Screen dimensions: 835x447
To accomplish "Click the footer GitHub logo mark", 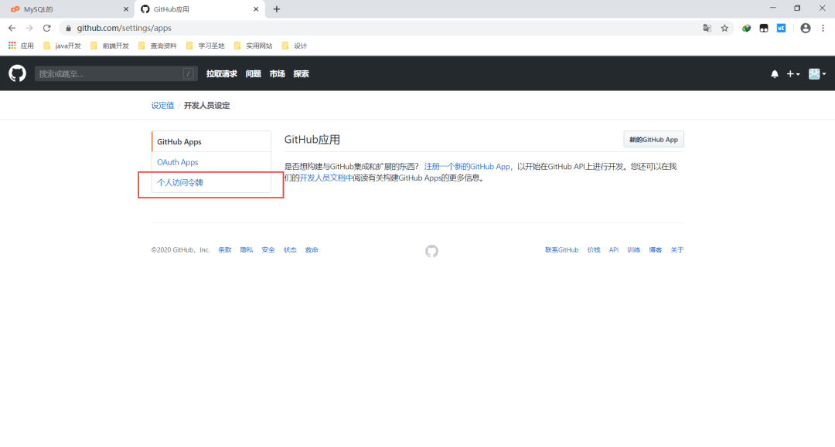I will pyautogui.click(x=431, y=251).
